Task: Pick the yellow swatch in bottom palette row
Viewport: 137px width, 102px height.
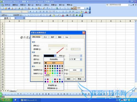Action: pyautogui.click(x=50, y=82)
